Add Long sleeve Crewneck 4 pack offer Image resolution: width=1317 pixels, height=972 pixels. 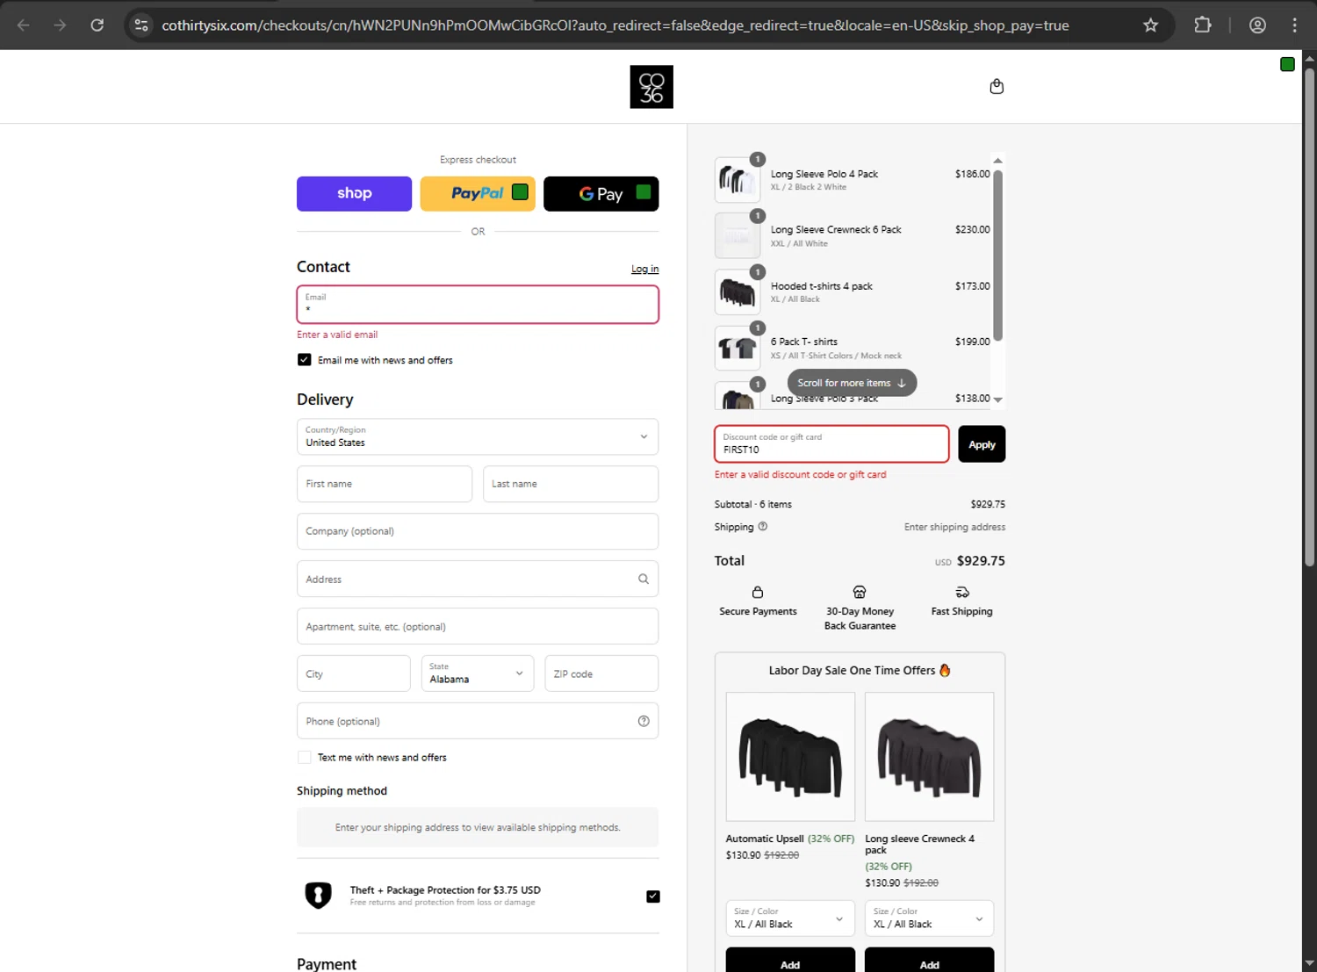click(x=929, y=960)
